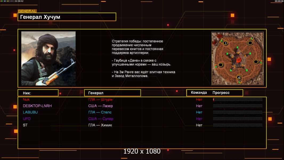
Task: Click the 'Прогресс' column header
Action: pyautogui.click(x=221, y=93)
